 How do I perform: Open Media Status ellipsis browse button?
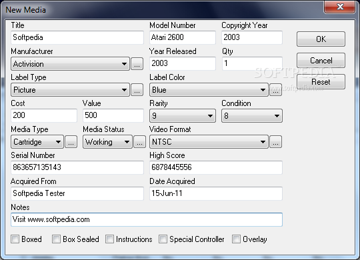coord(139,142)
